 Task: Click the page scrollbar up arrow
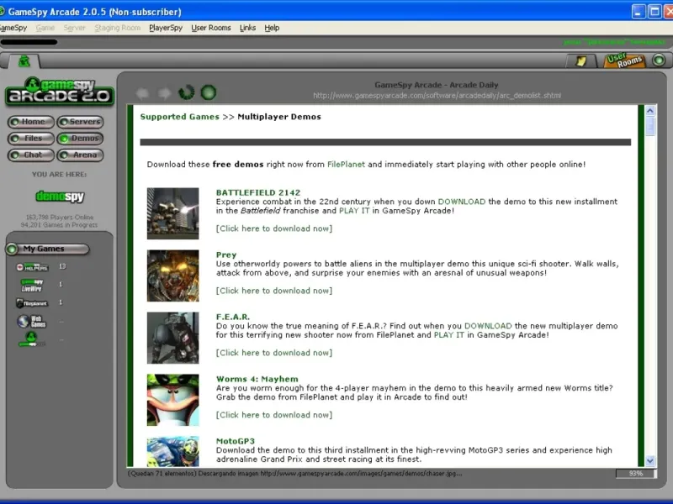650,111
